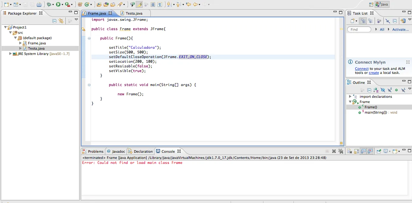Toggle Sort alphabetically in Outline view

(376, 90)
